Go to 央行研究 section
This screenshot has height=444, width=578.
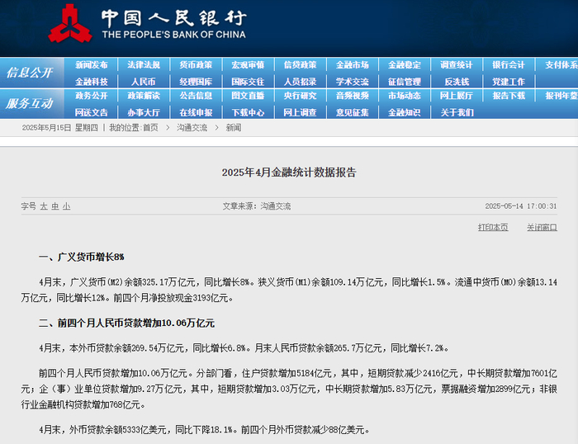tap(300, 96)
